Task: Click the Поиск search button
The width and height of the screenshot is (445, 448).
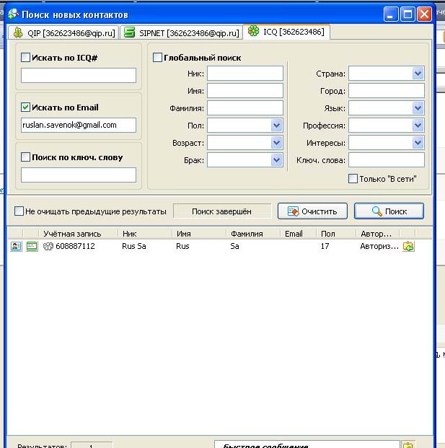Action: [389, 211]
